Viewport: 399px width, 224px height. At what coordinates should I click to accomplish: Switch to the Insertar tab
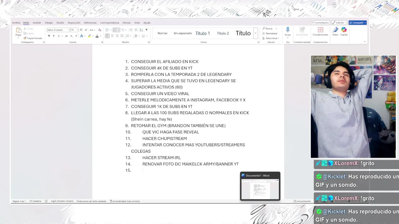37,23
